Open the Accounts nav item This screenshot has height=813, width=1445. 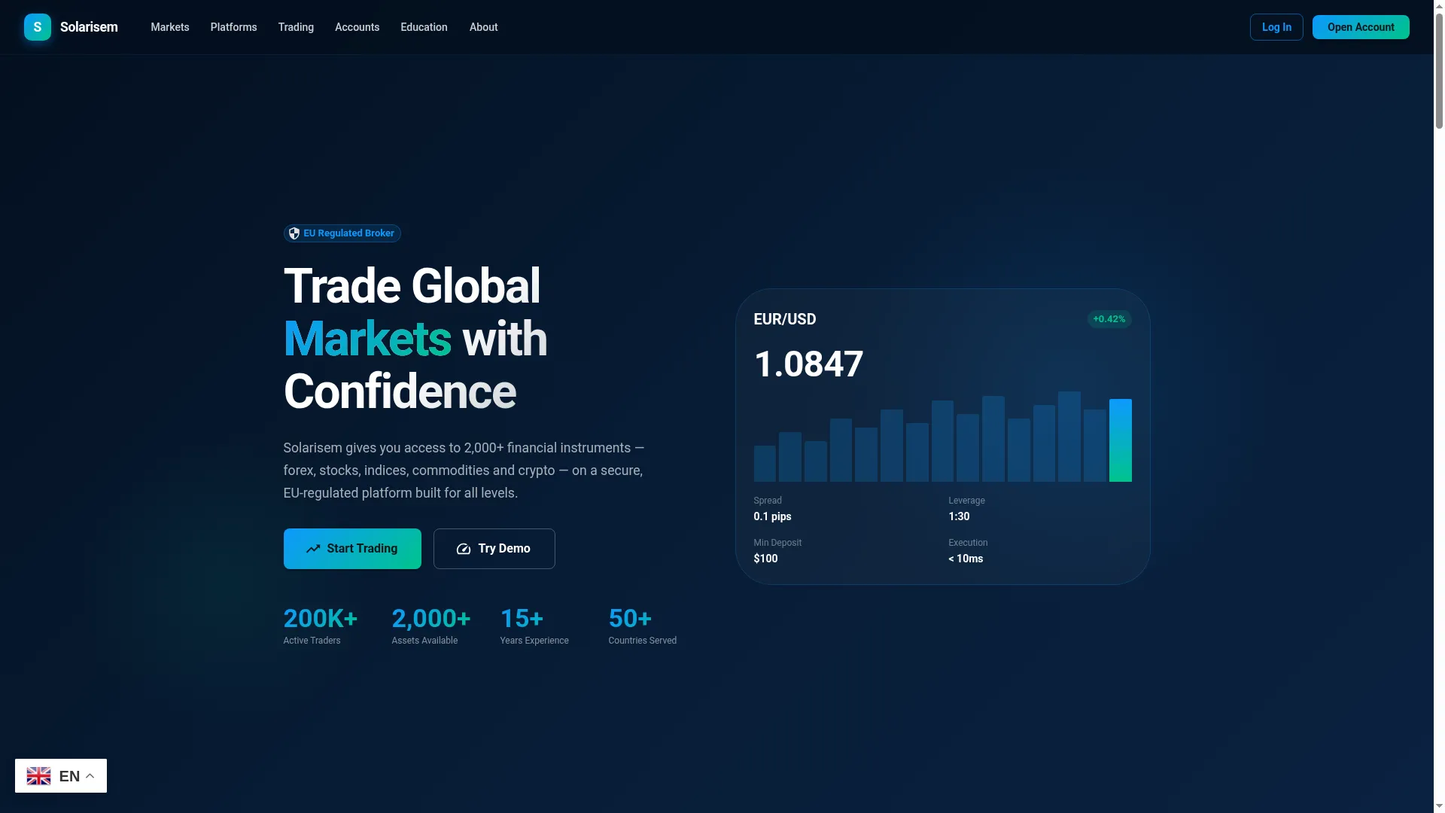[357, 27]
